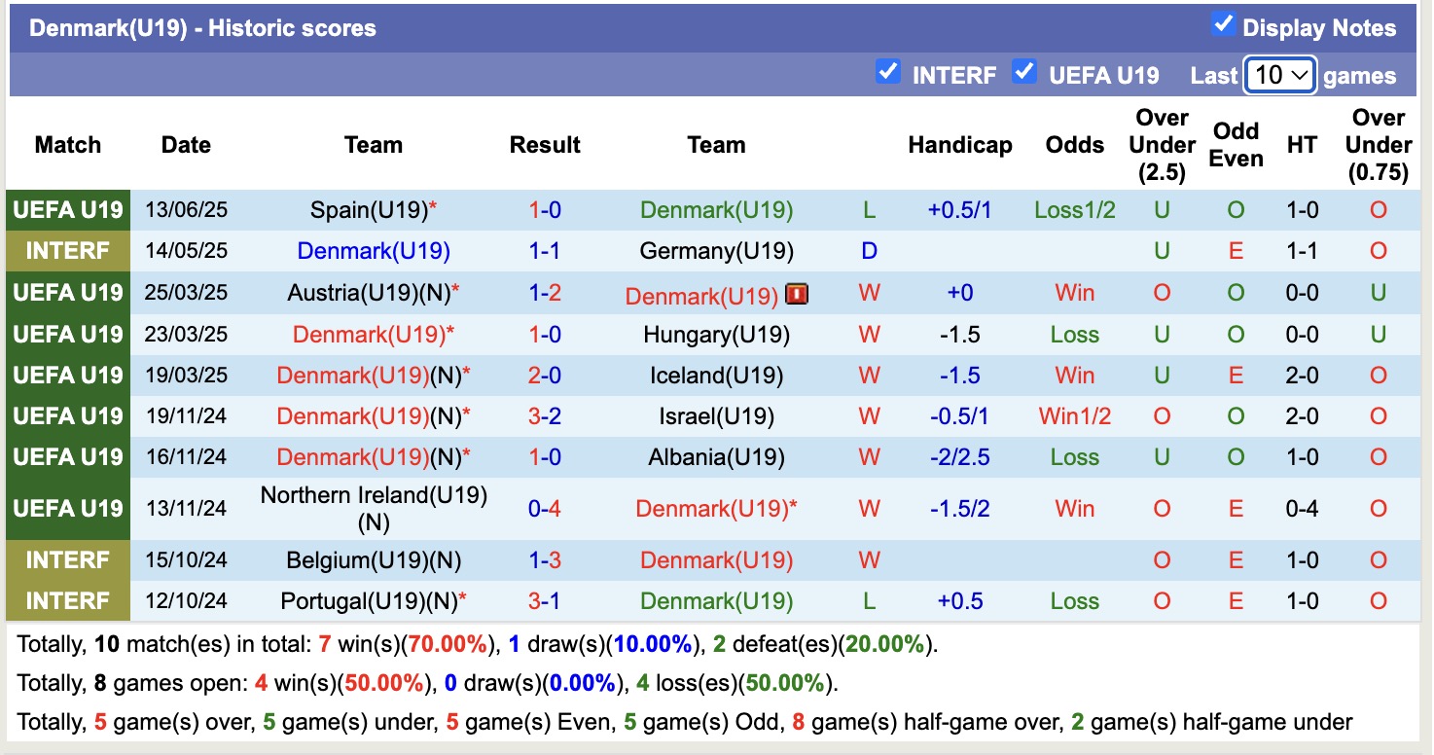Click the red card icon beside Denmark(U19)
The height and width of the screenshot is (755, 1434).
coord(797,294)
